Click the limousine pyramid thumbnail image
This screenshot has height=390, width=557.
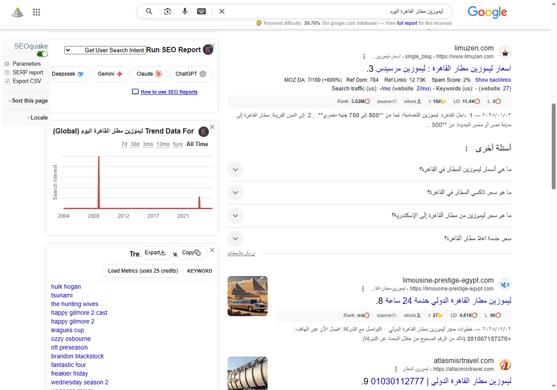click(247, 296)
